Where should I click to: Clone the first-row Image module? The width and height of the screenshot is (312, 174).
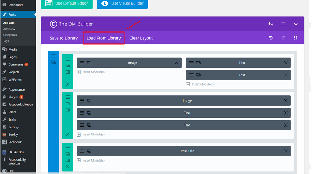tap(89, 63)
